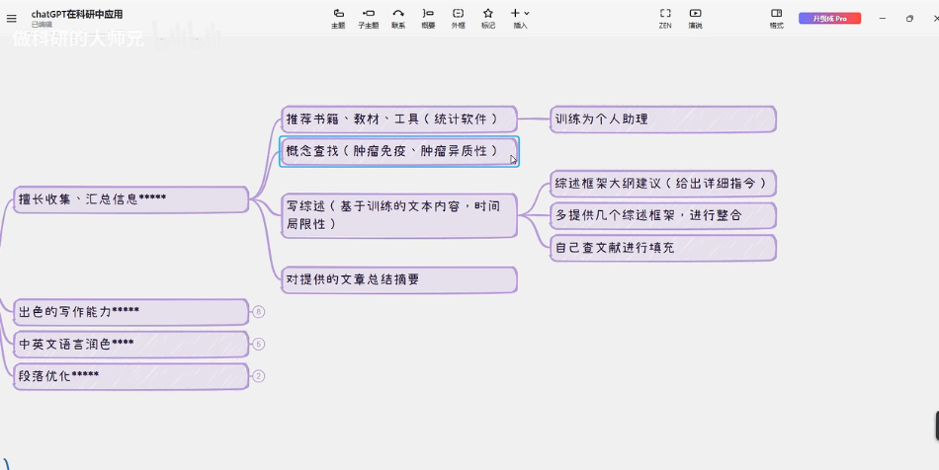Expand collapsed children of 段落优化 node
The image size is (939, 470).
coord(258,376)
